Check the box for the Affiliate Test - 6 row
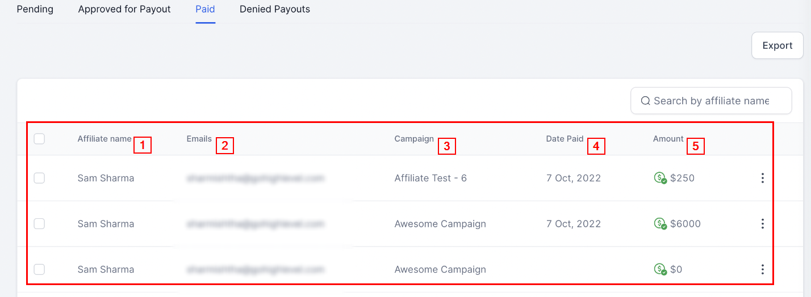Image resolution: width=811 pixels, height=297 pixels. 39,178
